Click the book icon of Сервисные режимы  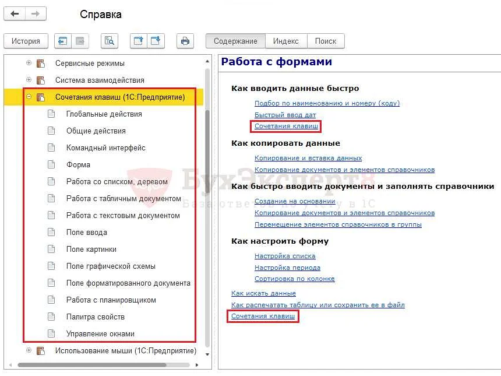point(41,64)
